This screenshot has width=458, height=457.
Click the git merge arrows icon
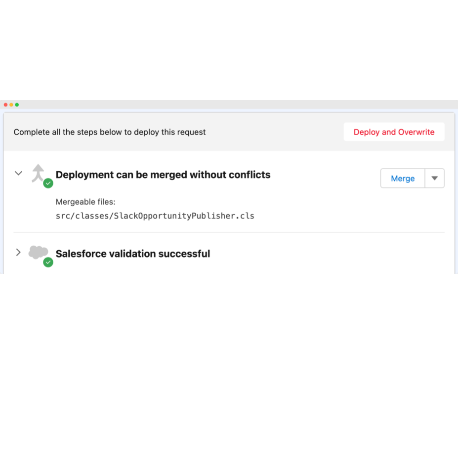(x=39, y=173)
